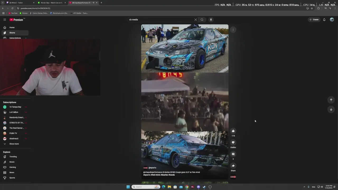Start voice search with the microphone
Image resolution: width=338 pixels, height=190 pixels.
click(x=211, y=20)
